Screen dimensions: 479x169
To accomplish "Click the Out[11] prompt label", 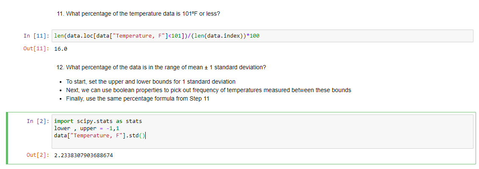I will 36,49.
